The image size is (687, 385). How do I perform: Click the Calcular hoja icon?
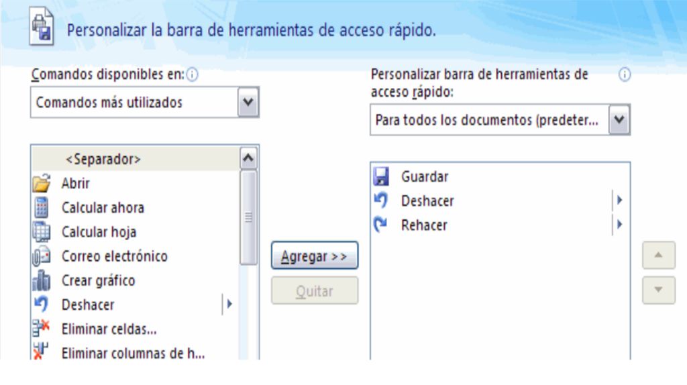pyautogui.click(x=42, y=232)
